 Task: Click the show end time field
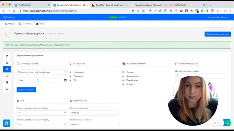94,124
